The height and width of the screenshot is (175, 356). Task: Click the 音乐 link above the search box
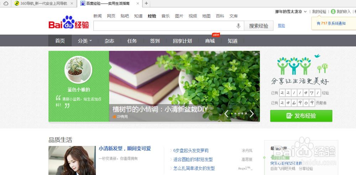click(x=166, y=16)
